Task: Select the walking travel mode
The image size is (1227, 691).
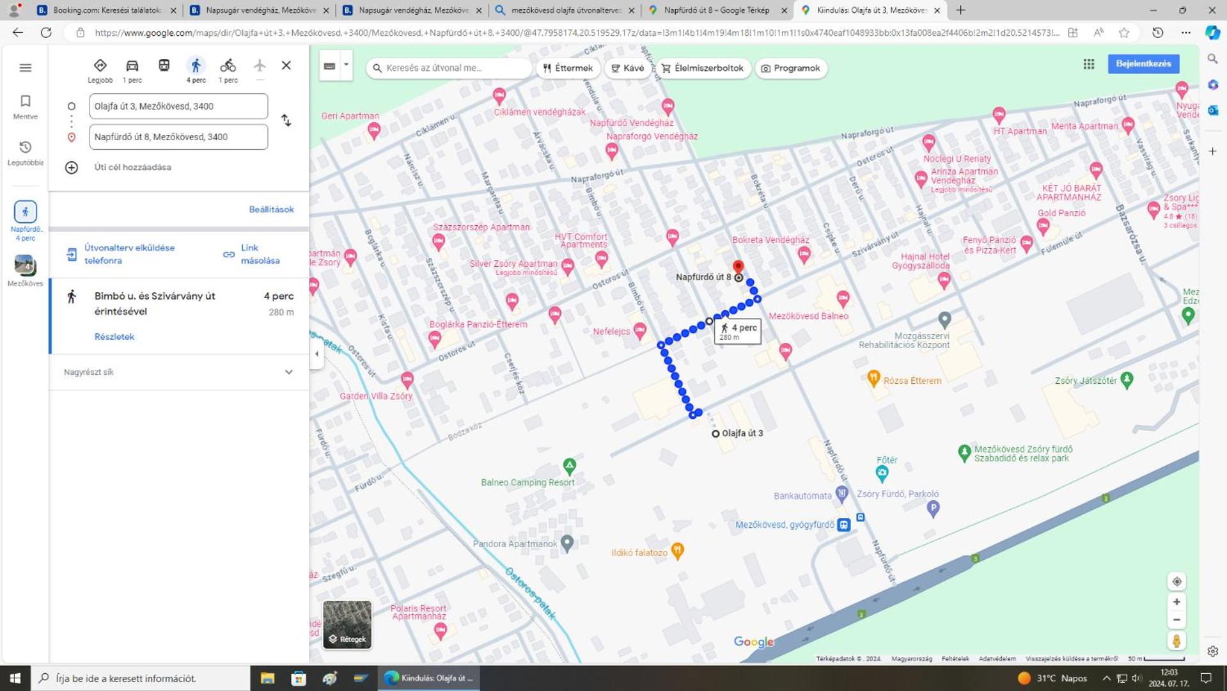Action: point(196,70)
